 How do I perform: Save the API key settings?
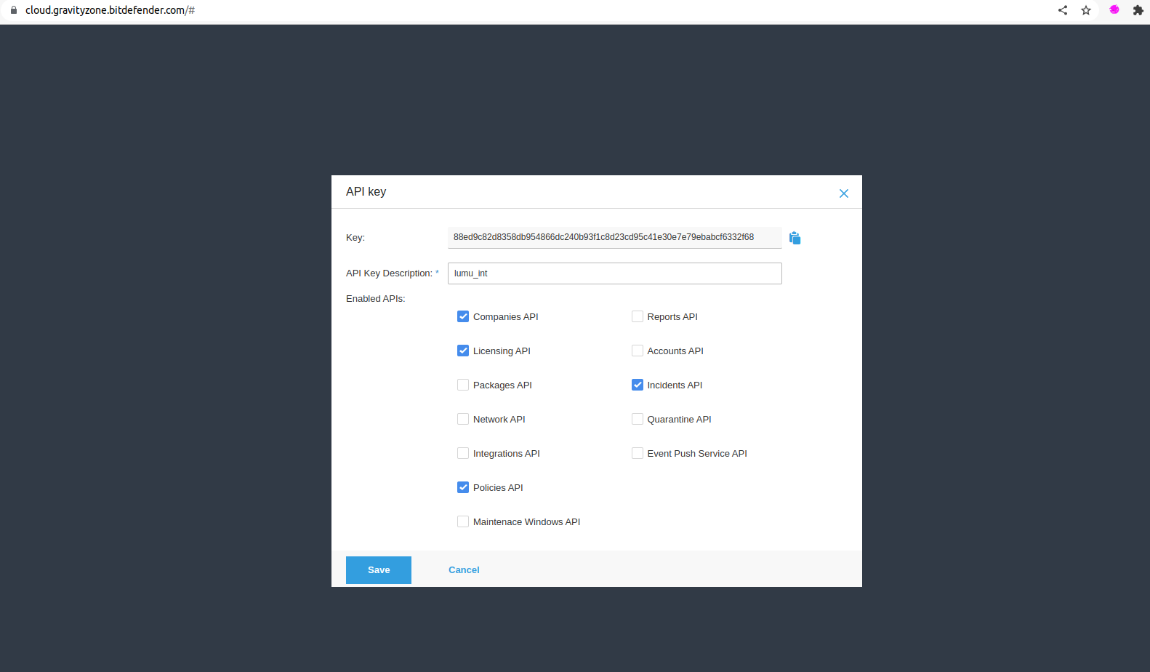(379, 570)
